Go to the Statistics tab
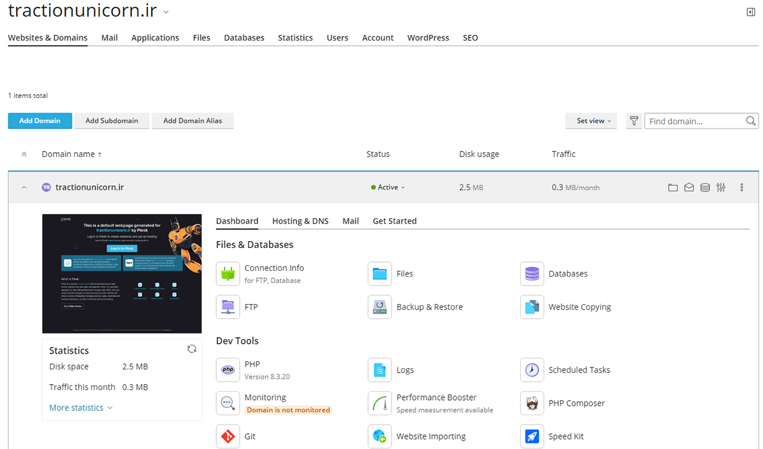This screenshot has height=449, width=763. point(295,38)
